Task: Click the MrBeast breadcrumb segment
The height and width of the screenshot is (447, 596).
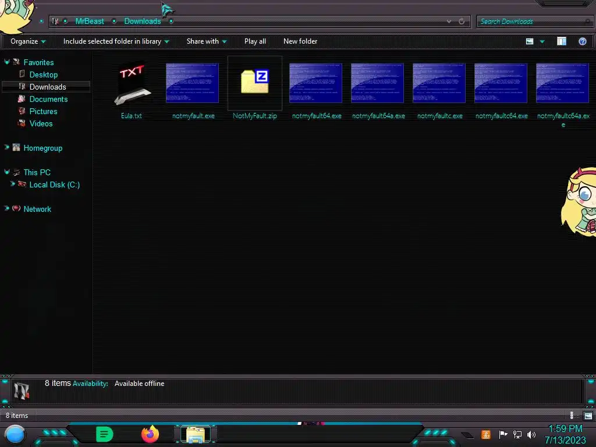Action: coord(89,22)
